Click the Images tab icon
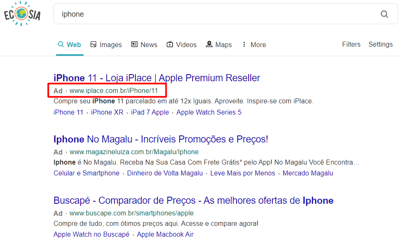The height and width of the screenshot is (250, 399). point(94,44)
